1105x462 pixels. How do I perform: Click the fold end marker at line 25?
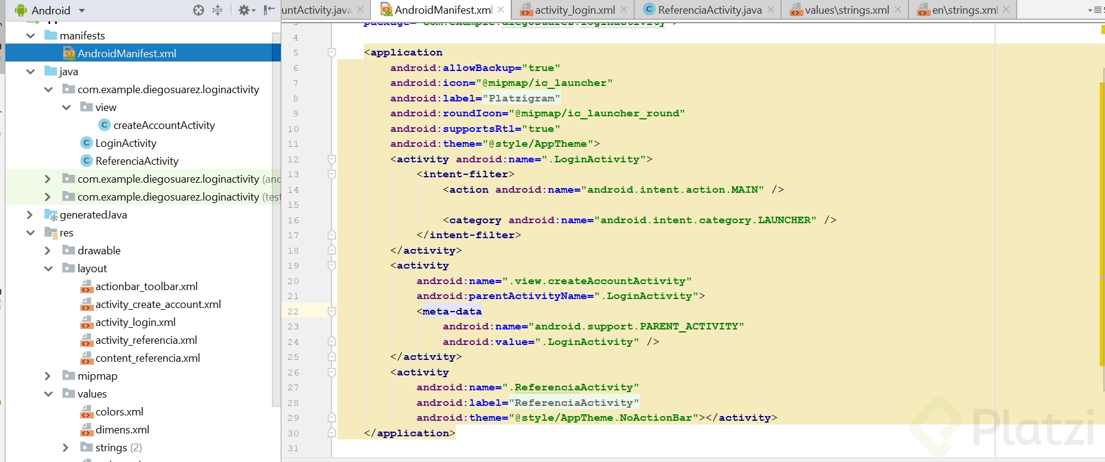click(331, 357)
